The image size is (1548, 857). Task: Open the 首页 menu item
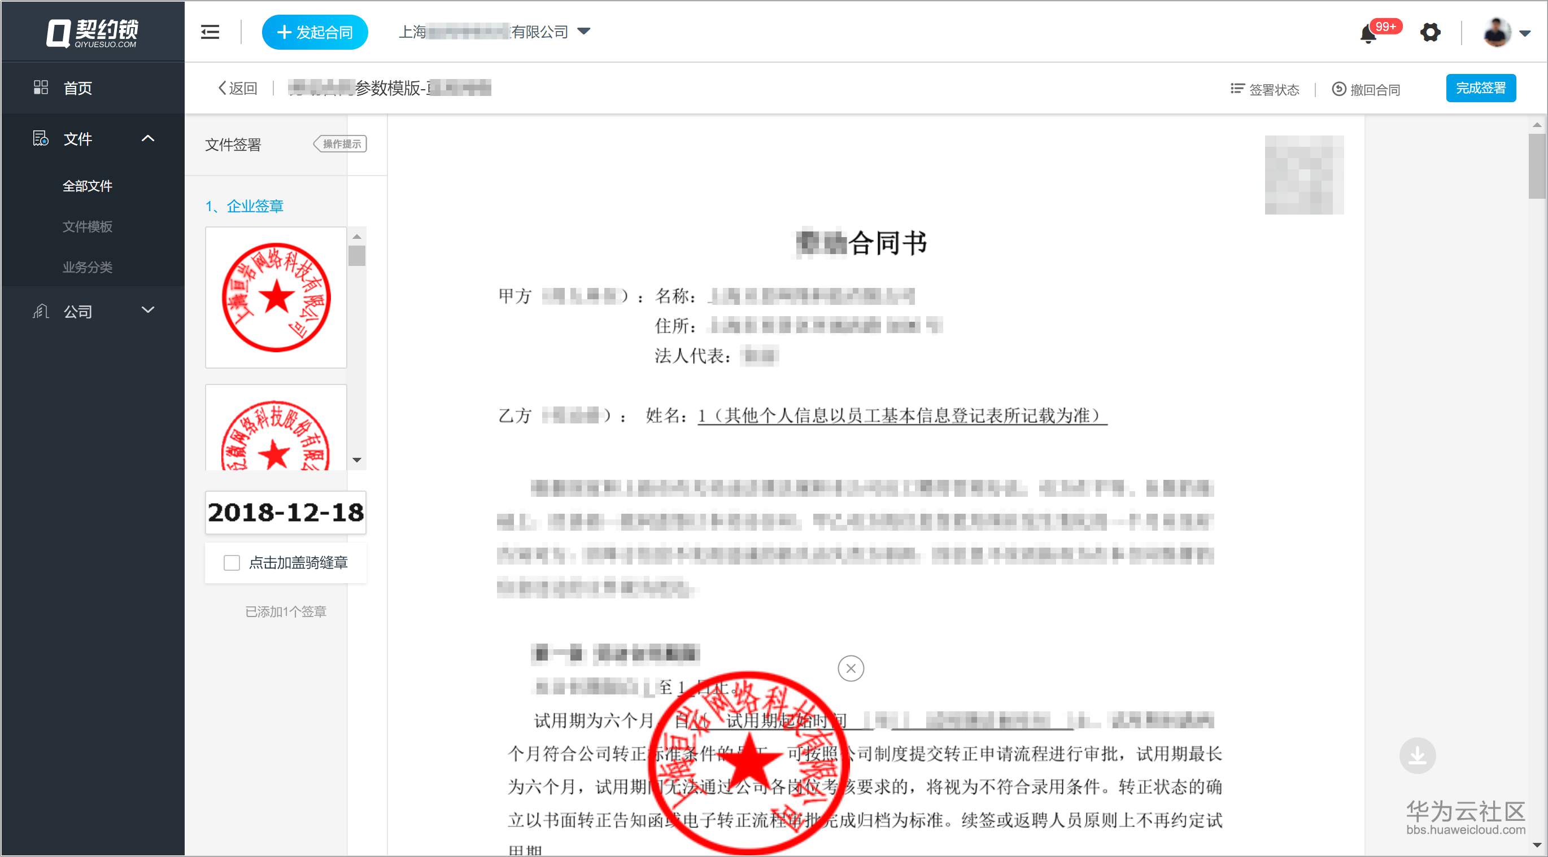click(x=77, y=88)
